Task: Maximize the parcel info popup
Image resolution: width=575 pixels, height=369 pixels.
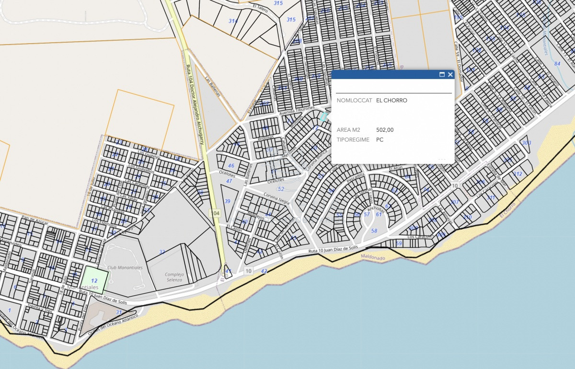Action: click(442, 74)
